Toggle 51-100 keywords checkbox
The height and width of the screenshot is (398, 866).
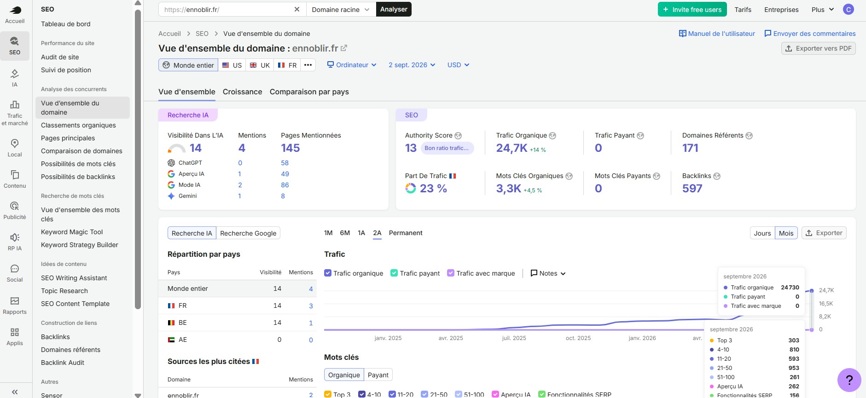(x=459, y=394)
